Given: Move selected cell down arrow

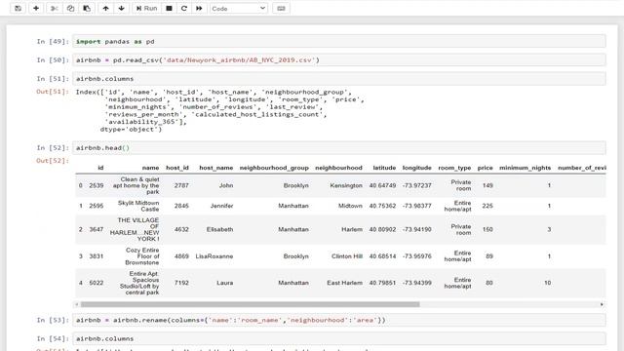Looking at the screenshot, I should point(121,9).
